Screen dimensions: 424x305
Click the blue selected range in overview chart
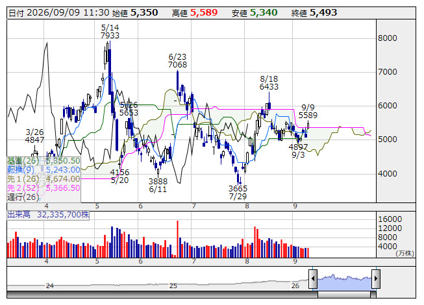coord(345,282)
